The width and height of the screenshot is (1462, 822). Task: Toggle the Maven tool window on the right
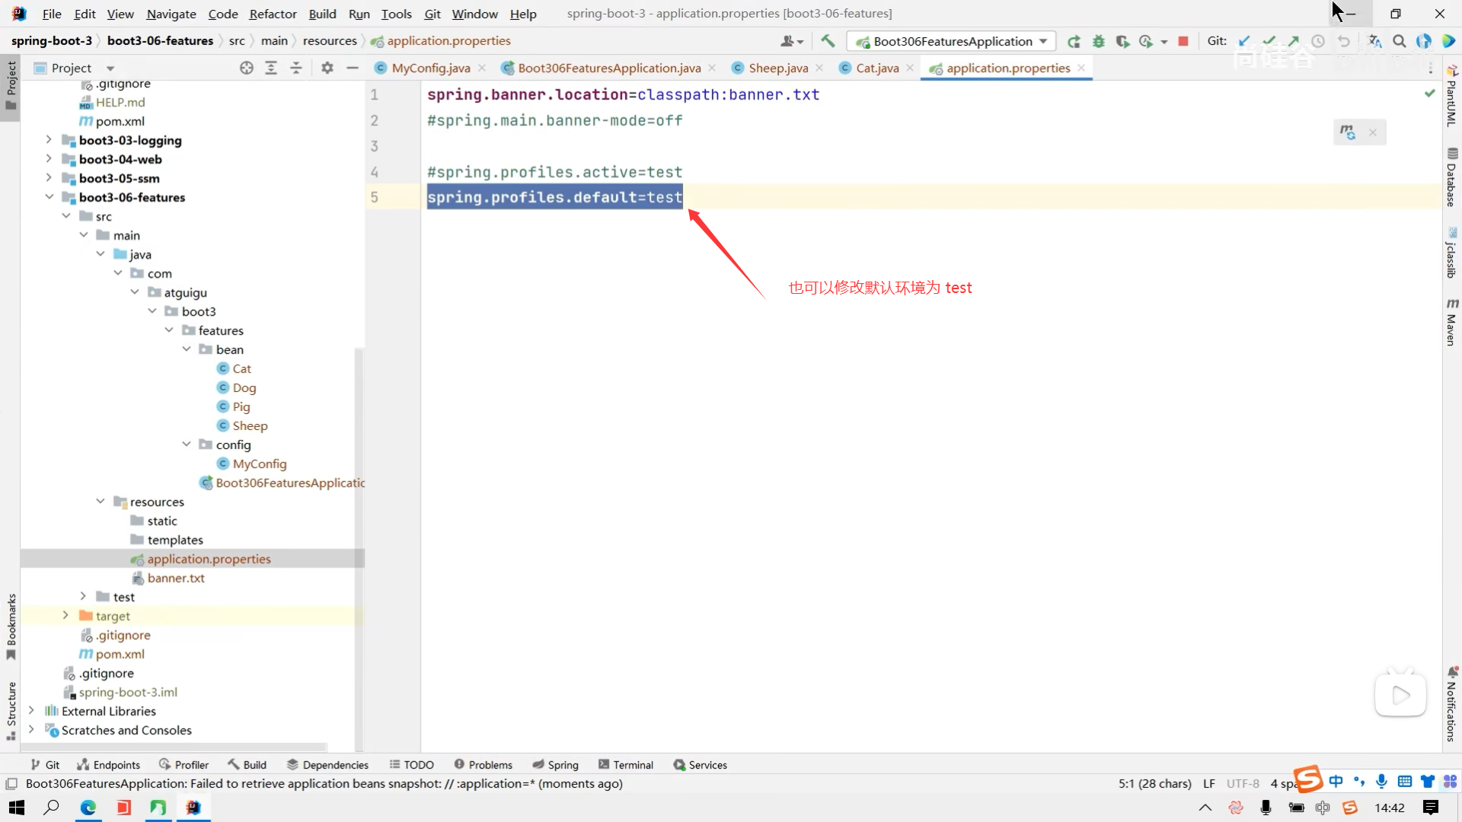tap(1451, 323)
